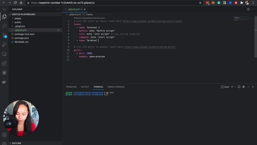Image resolution: width=257 pixels, height=145 pixels.
Task: Reload the browser page
Action: (x=15, y=3)
